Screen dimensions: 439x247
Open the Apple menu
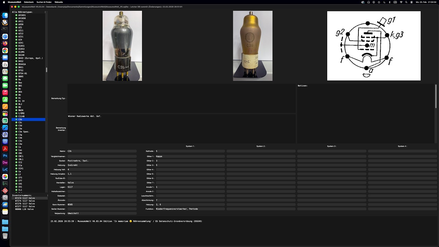click(x=3, y=2)
